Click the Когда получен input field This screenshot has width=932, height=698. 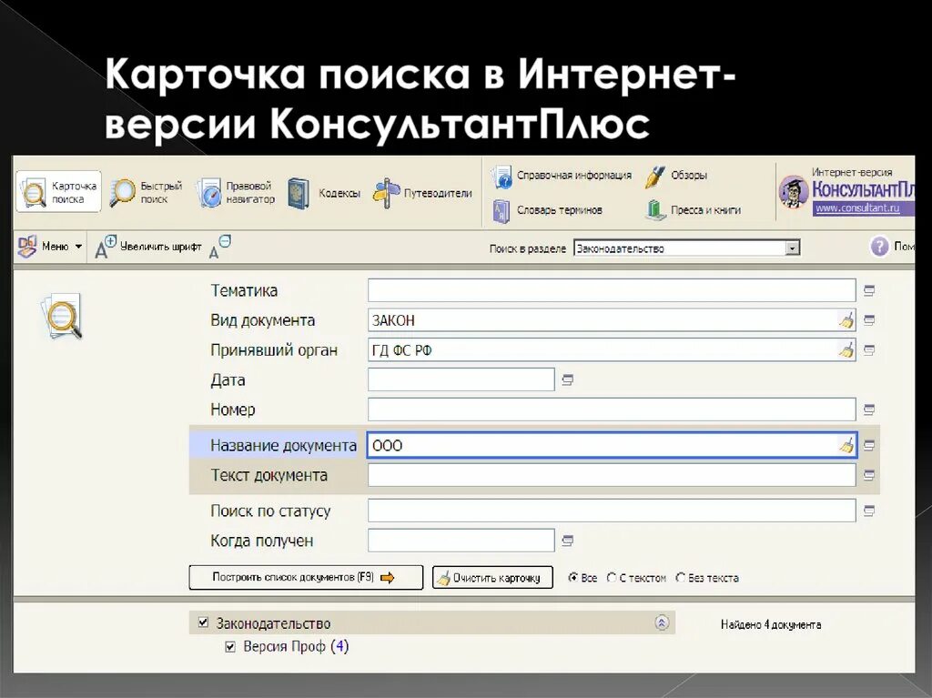point(461,541)
